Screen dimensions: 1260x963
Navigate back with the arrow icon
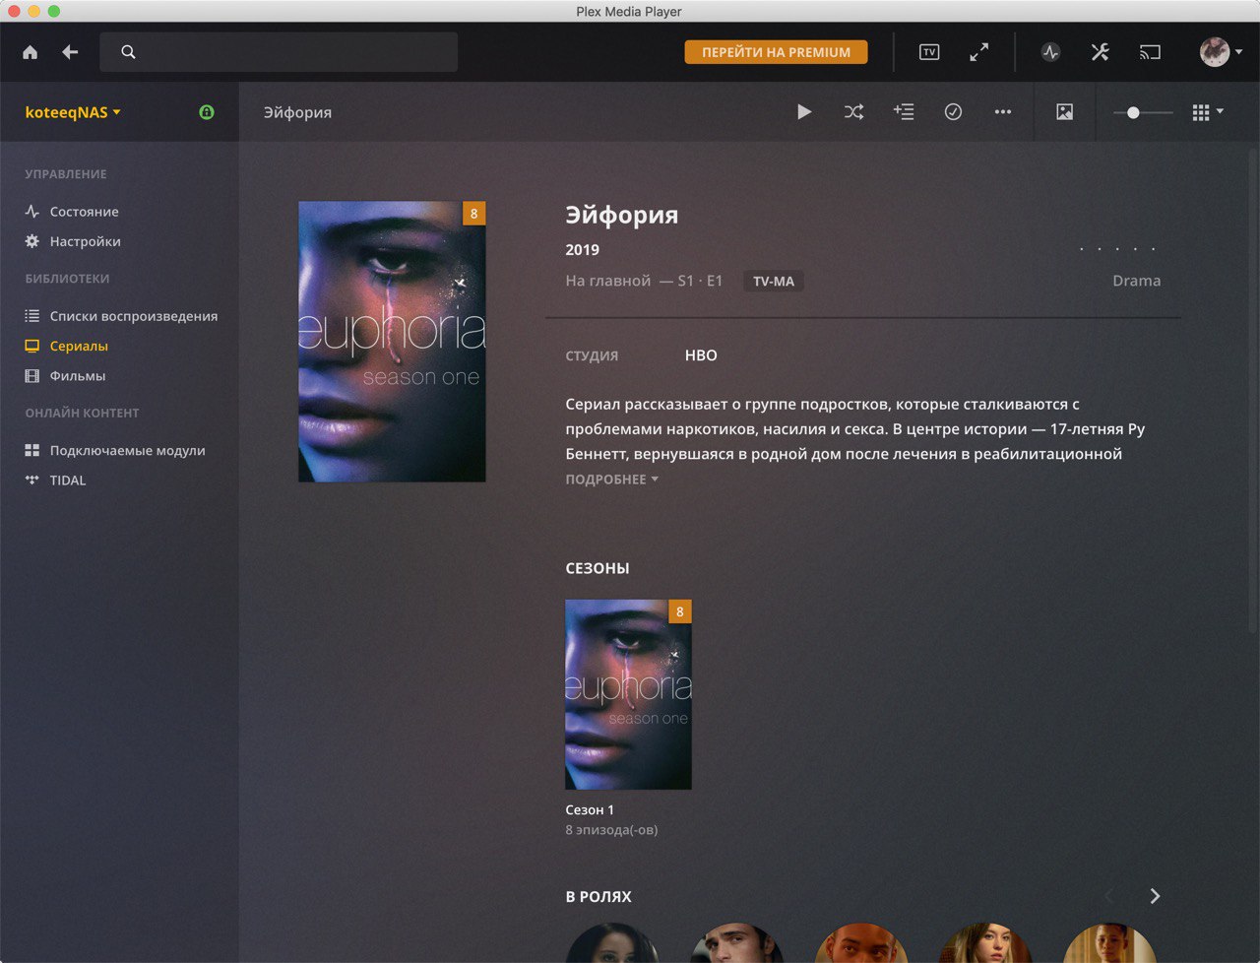[x=70, y=52]
